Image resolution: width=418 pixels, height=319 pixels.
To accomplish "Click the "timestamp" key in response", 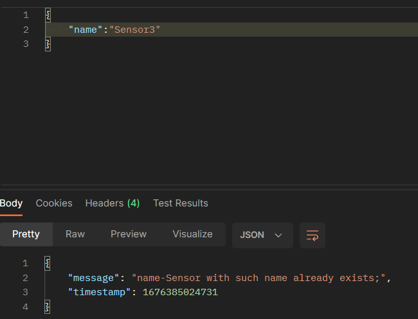I will [x=99, y=293].
